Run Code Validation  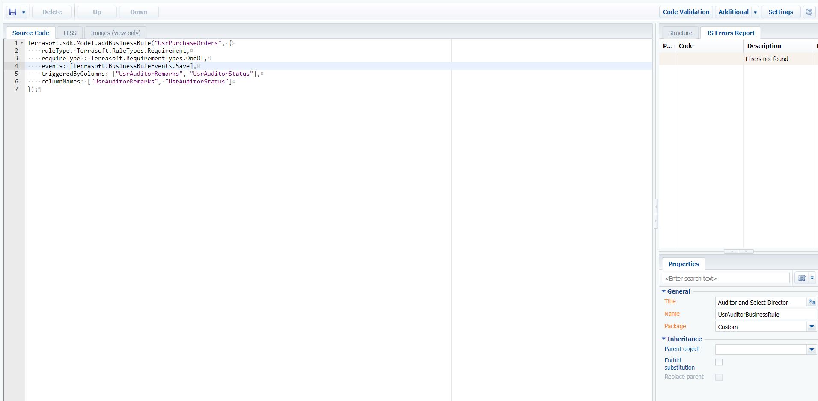(686, 12)
